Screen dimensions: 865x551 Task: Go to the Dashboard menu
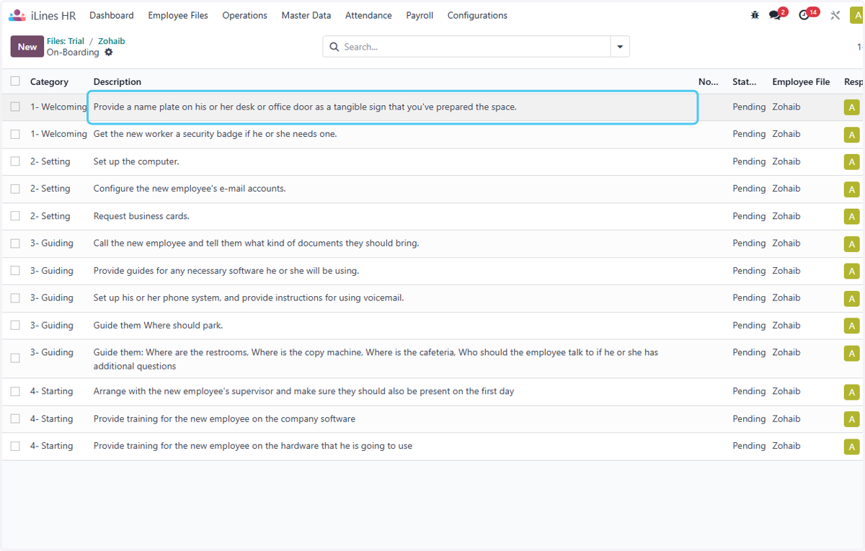(x=112, y=15)
